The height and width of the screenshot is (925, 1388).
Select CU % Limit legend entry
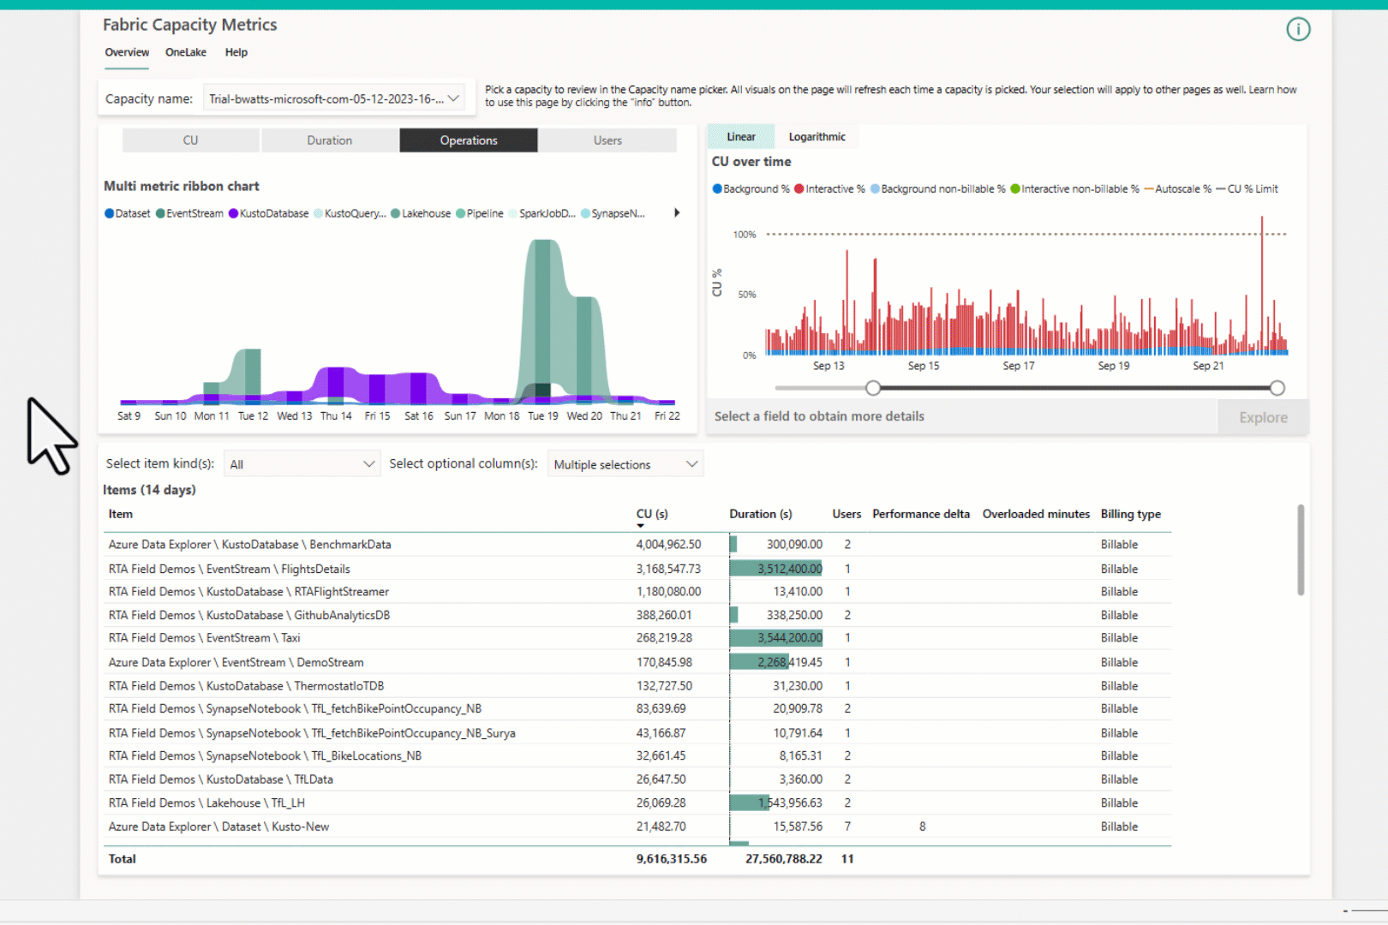(x=1247, y=189)
